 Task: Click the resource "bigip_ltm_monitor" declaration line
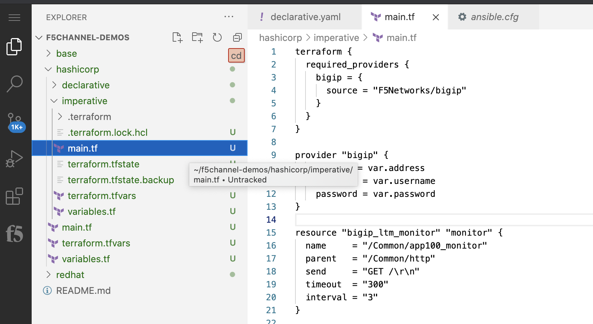pos(399,233)
